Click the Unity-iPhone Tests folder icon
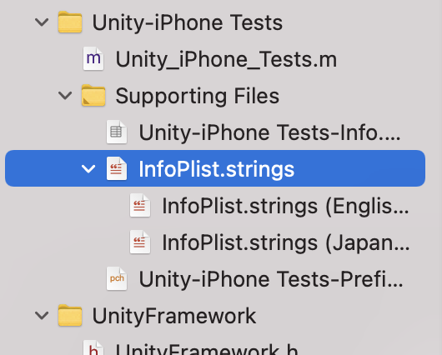This screenshot has height=355, width=442. point(70,22)
